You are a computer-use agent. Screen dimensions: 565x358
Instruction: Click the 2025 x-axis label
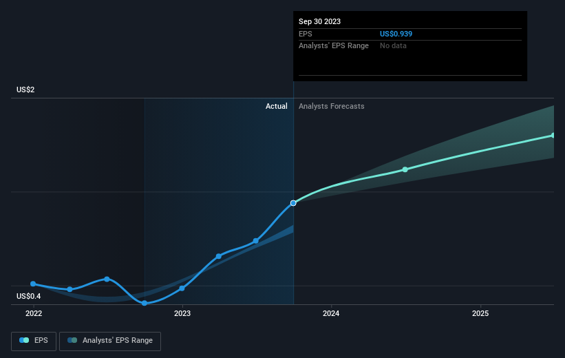click(x=480, y=313)
